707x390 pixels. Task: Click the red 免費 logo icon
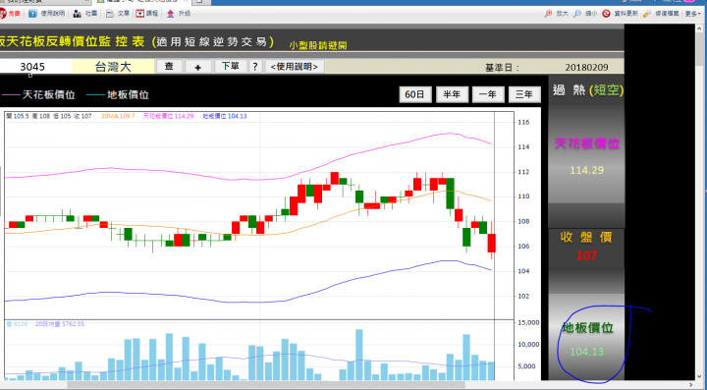pos(2,14)
